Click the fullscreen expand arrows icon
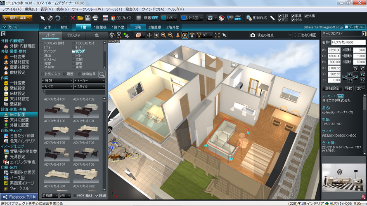The image size is (367, 206). [x=218, y=35]
